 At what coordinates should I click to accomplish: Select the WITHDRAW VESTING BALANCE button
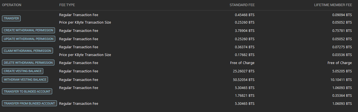pos(25,80)
